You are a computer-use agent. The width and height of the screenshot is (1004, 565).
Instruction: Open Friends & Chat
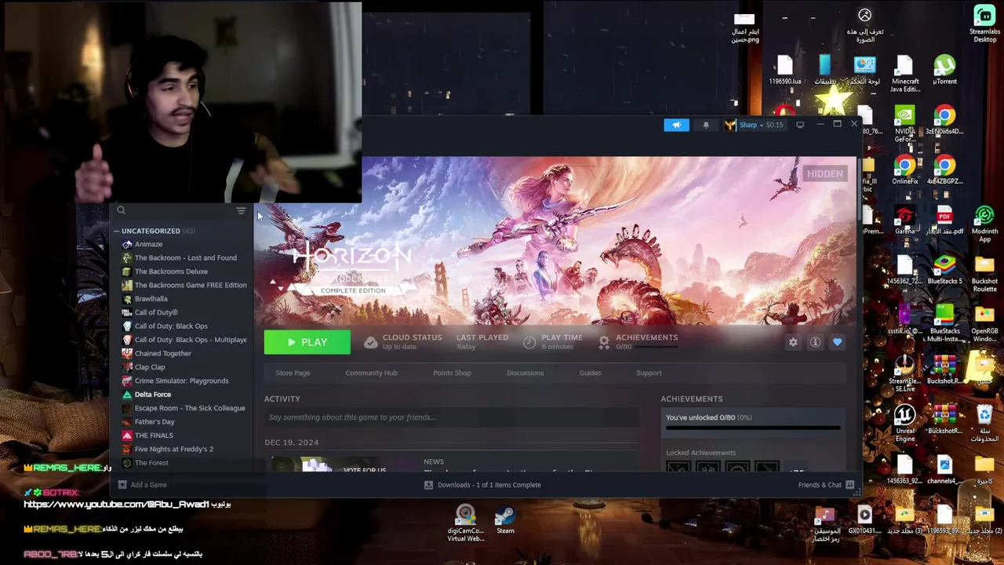click(826, 485)
